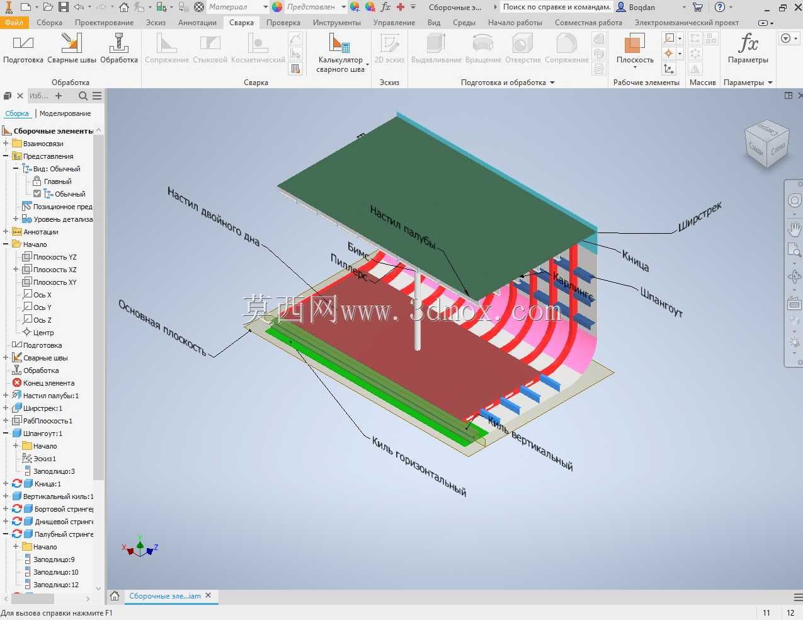
Task: Collapse the Представления node
Action: [6, 156]
